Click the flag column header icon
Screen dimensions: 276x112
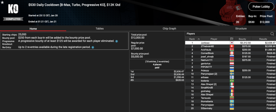pyautogui.click(x=231, y=39)
